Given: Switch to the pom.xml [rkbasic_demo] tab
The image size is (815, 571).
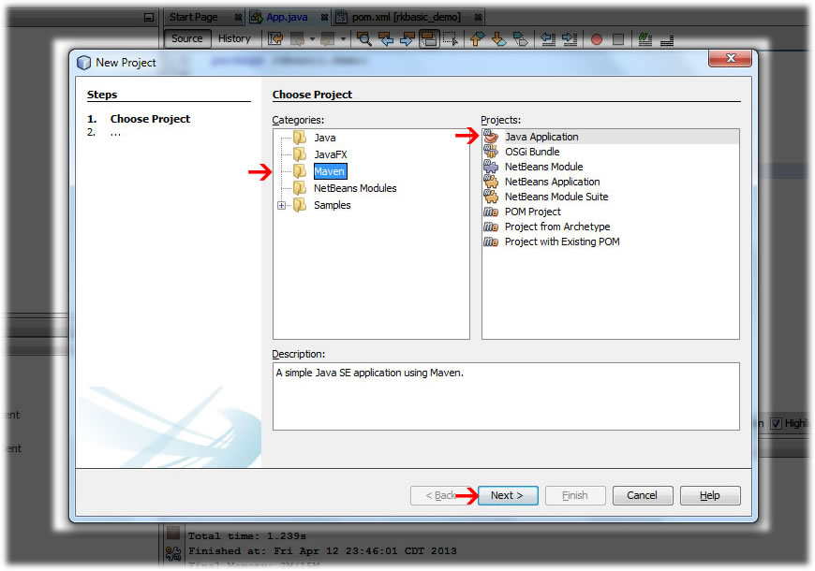Looking at the screenshot, I should [x=406, y=17].
